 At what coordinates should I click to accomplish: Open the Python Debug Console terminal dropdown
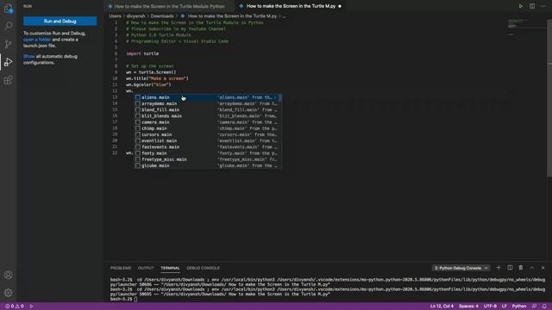(x=461, y=268)
